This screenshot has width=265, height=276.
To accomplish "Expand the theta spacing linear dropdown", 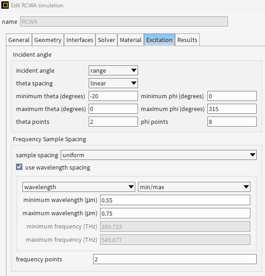I will (113, 83).
